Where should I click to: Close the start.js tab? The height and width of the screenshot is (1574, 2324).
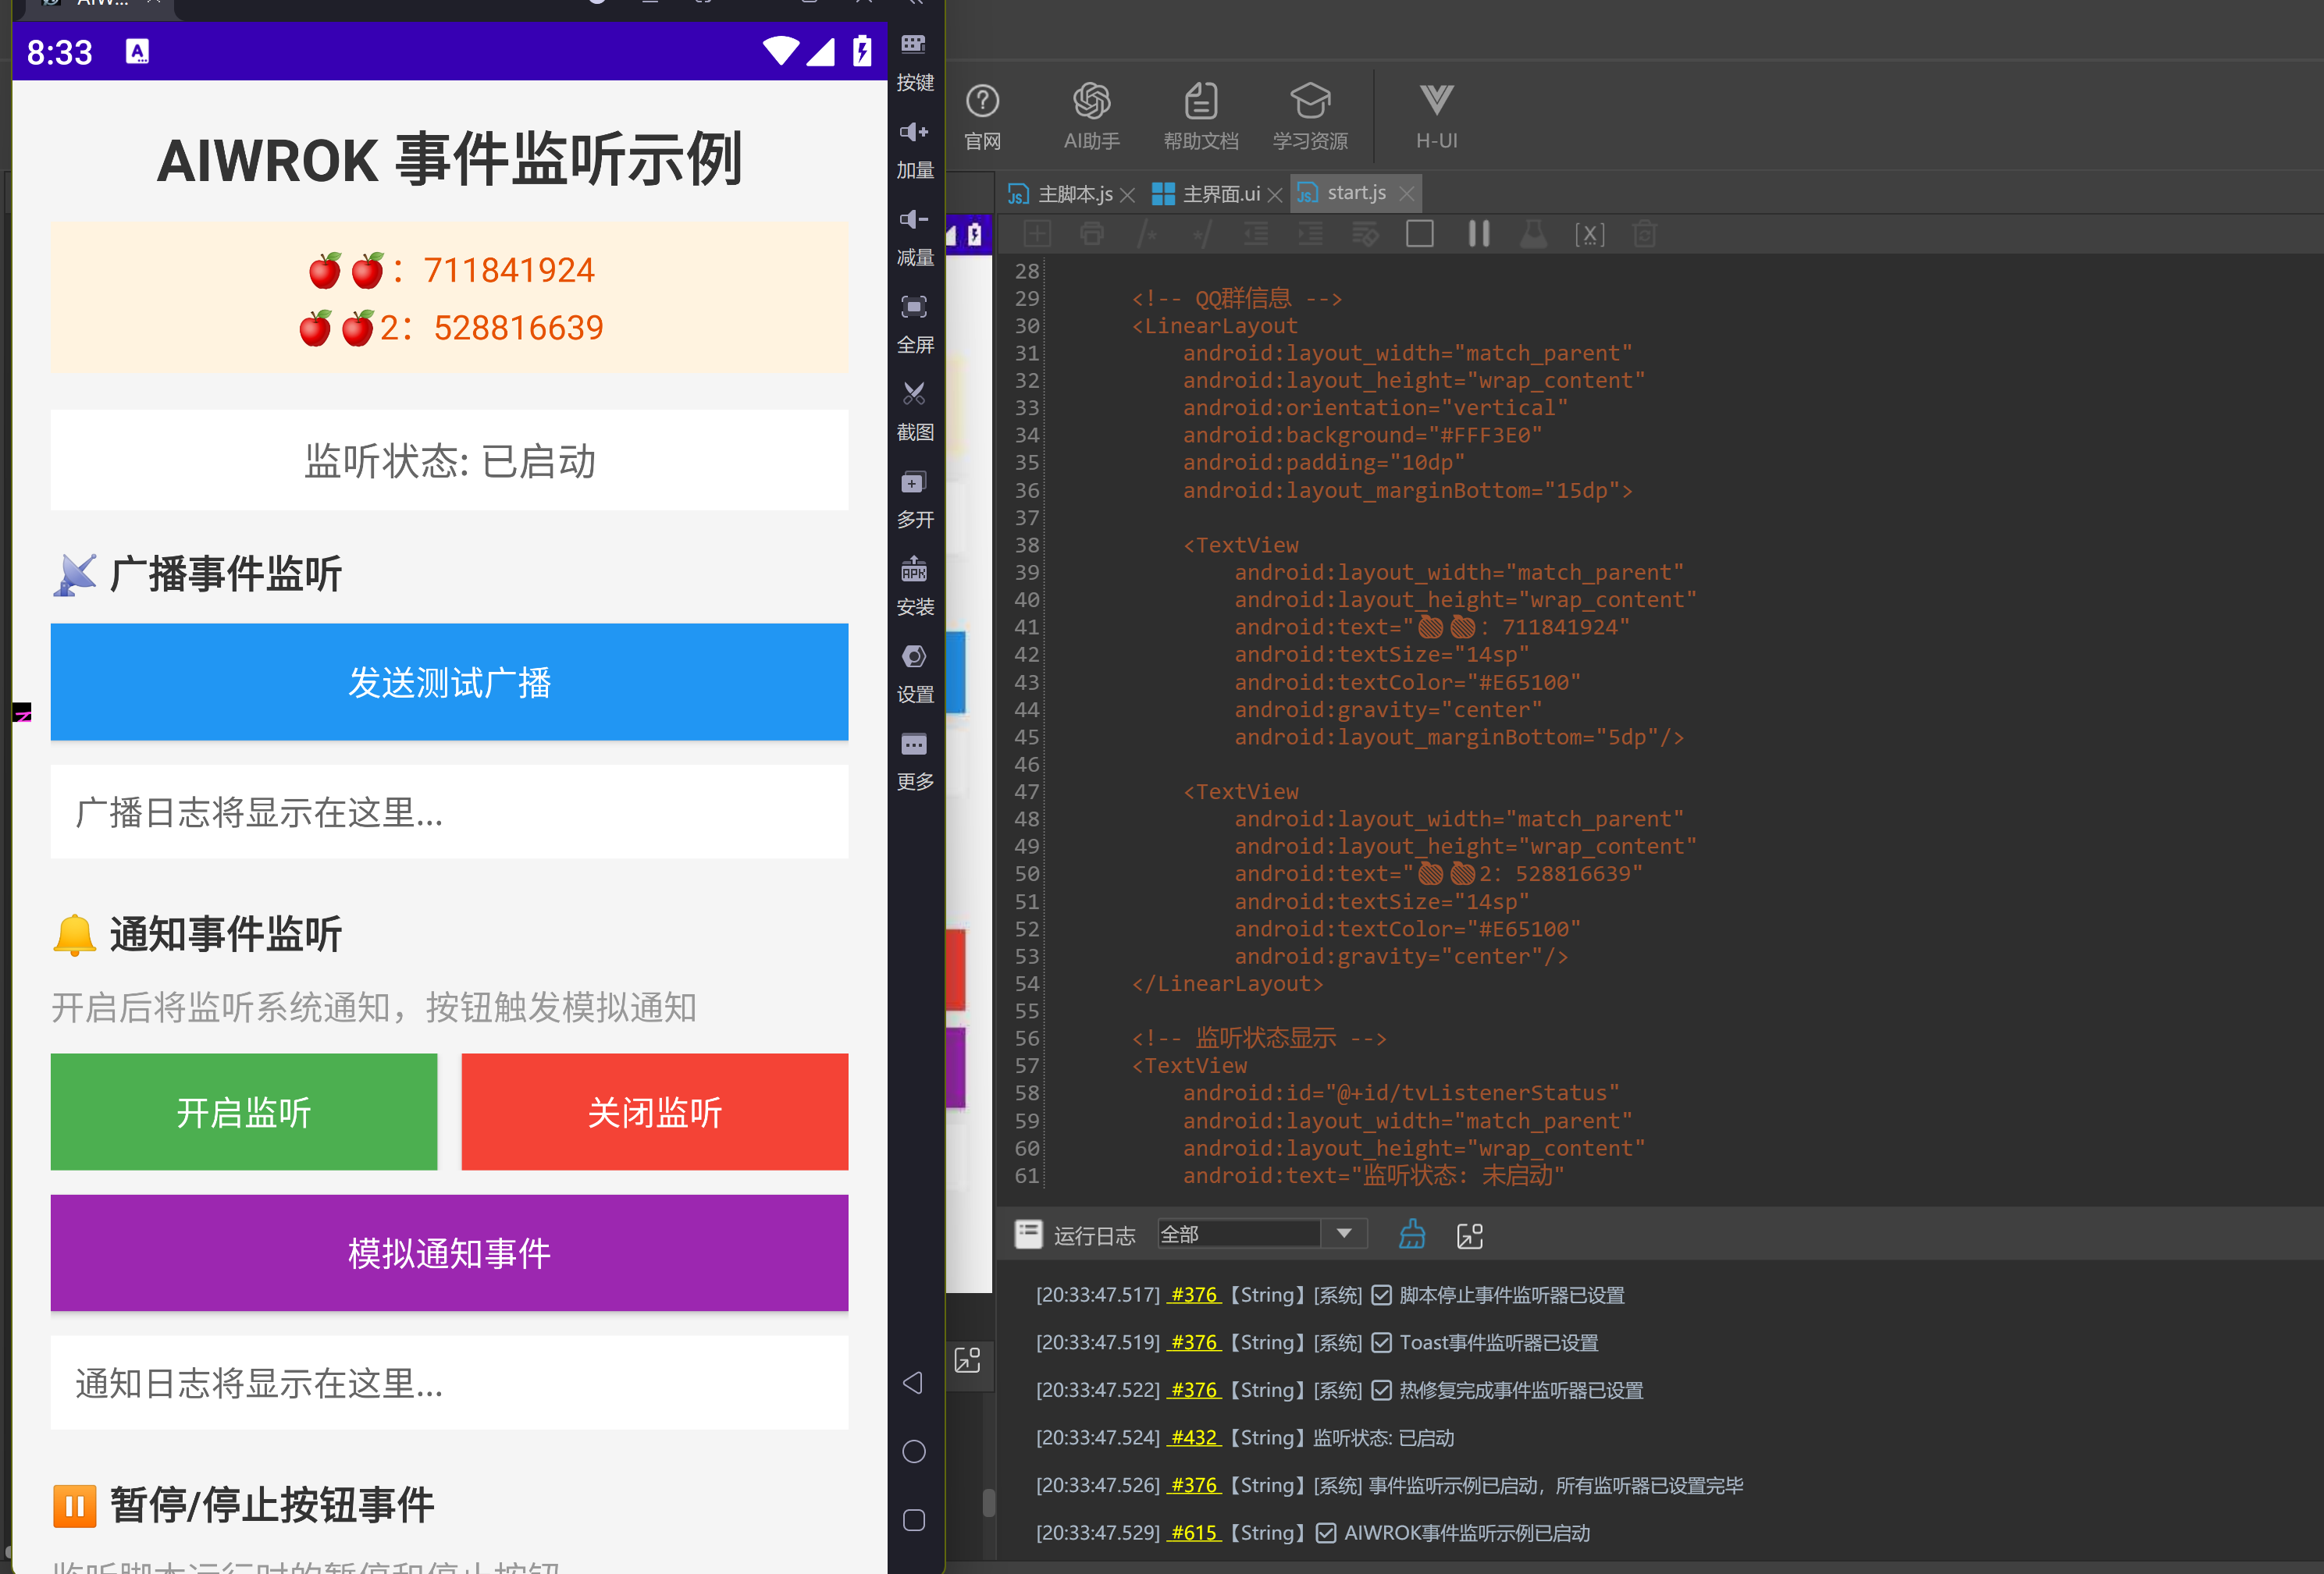1407,194
